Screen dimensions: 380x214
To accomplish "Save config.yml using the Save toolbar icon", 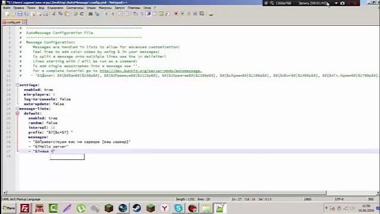I will pyautogui.click(x=20, y=14).
